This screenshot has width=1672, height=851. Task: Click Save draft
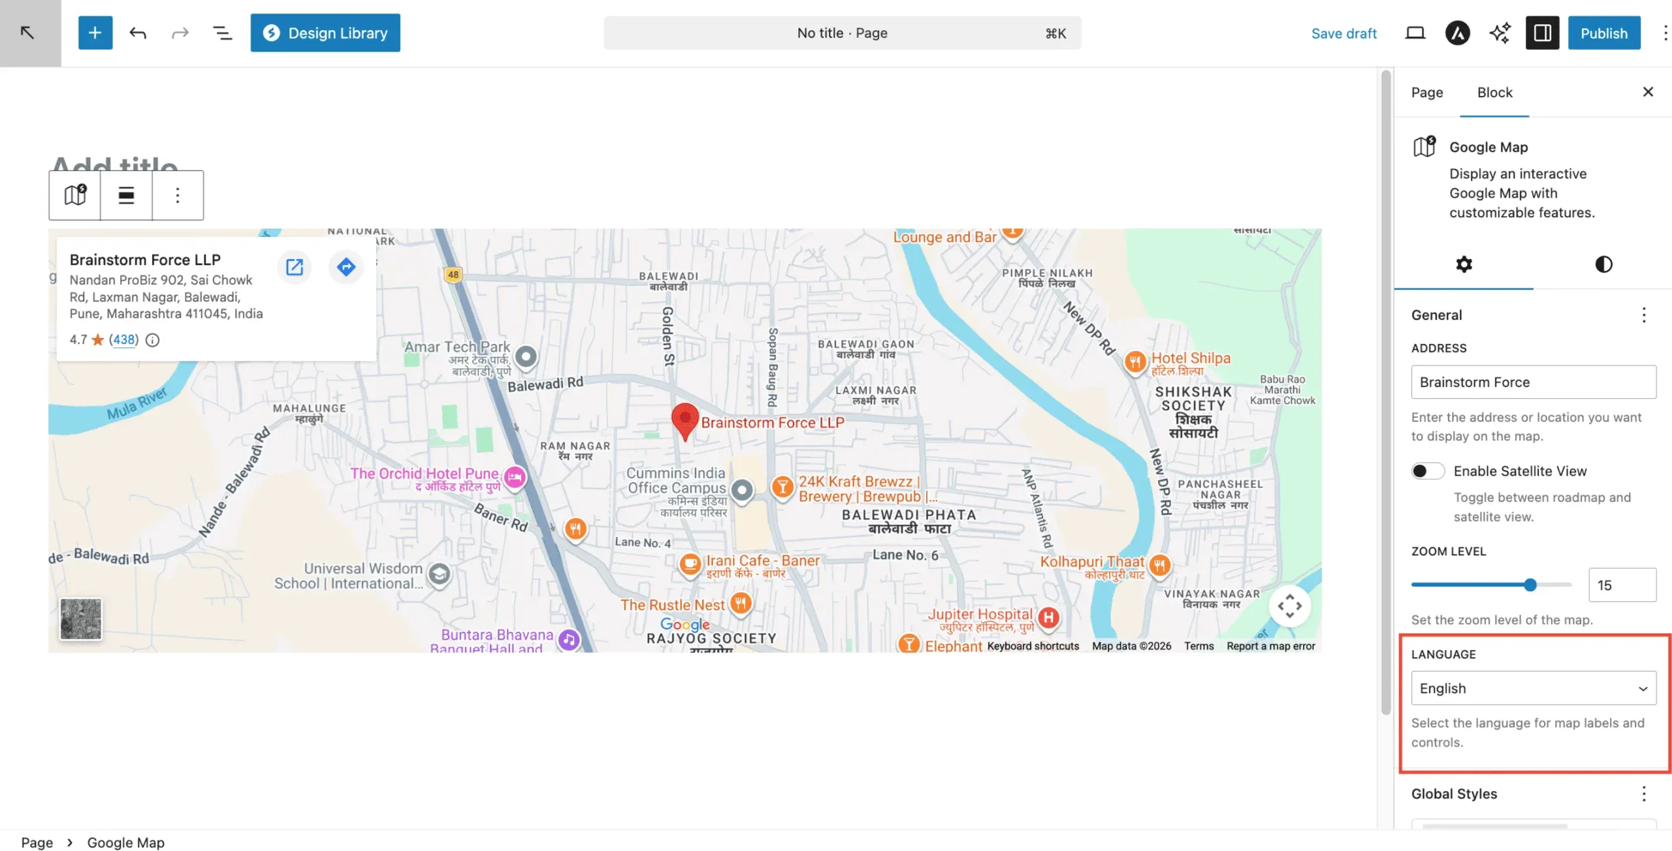coord(1343,33)
